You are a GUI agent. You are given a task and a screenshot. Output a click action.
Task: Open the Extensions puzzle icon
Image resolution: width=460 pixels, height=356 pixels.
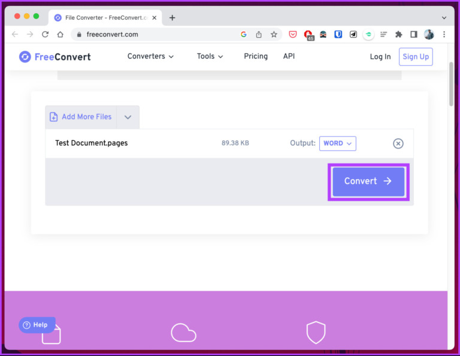[398, 35]
